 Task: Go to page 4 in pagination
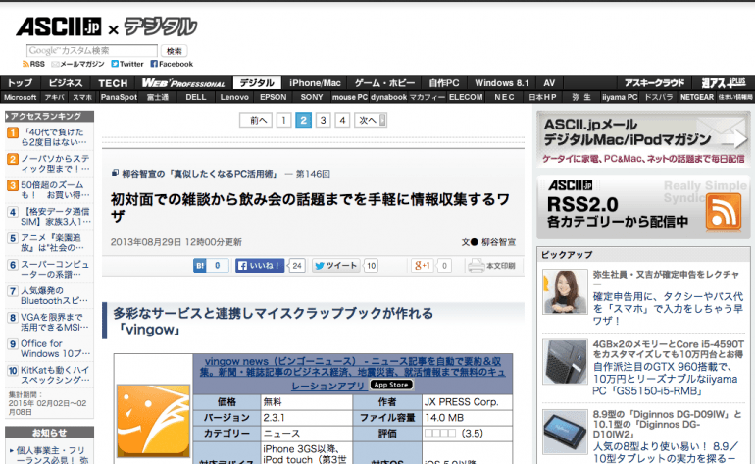(x=342, y=120)
